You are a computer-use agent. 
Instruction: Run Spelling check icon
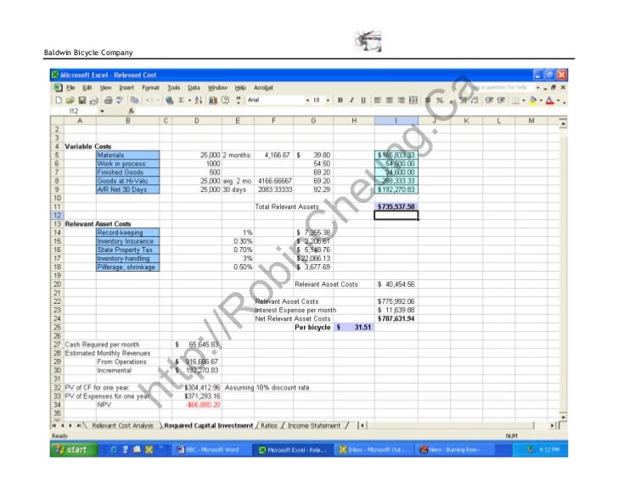[120, 100]
